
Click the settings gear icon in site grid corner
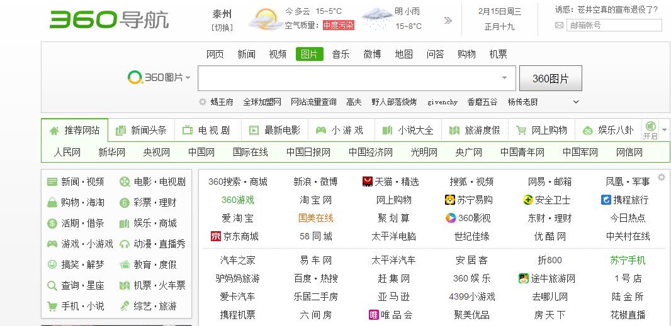(x=662, y=177)
